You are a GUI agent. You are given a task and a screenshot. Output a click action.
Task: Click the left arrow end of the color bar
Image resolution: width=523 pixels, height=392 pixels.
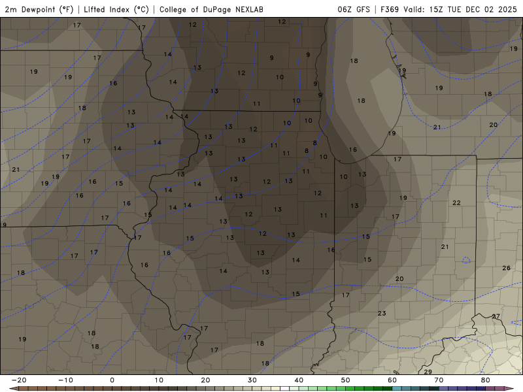point(13,389)
